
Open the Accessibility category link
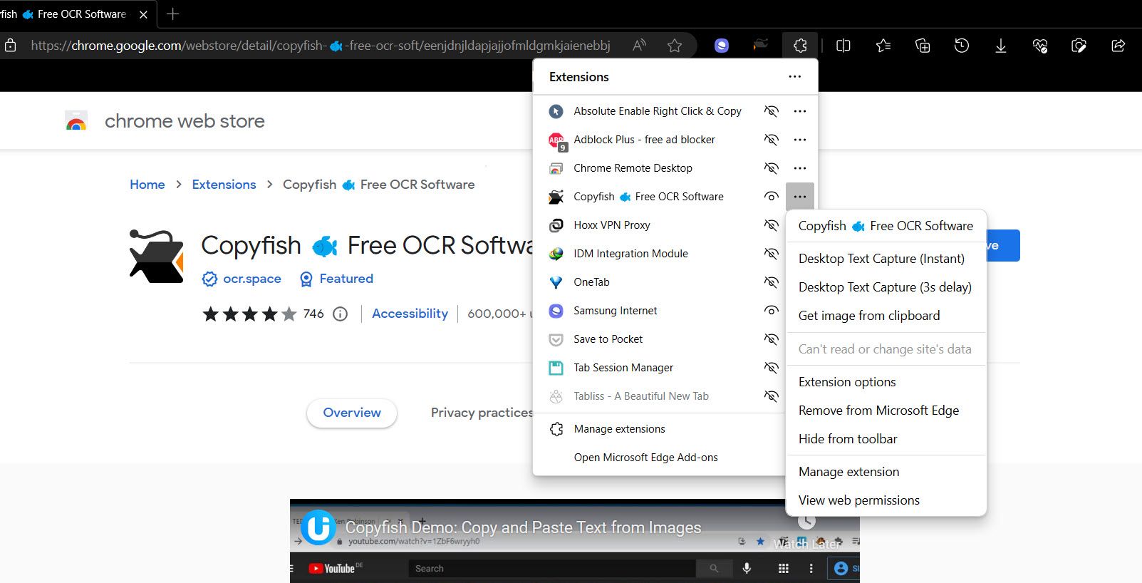tap(410, 314)
